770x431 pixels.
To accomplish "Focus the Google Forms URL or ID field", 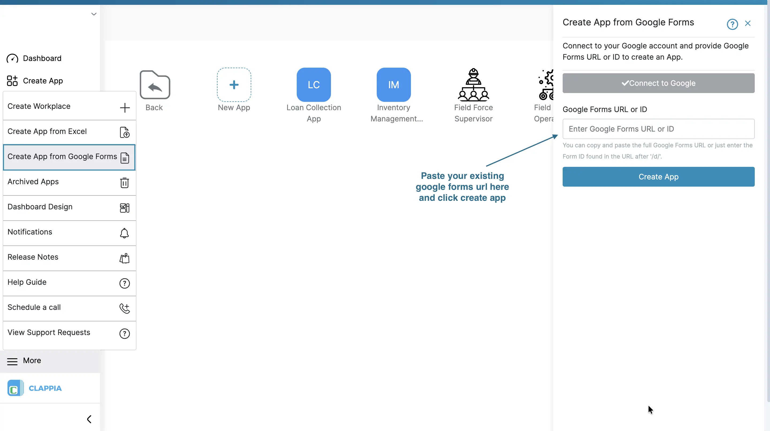I will [x=658, y=129].
